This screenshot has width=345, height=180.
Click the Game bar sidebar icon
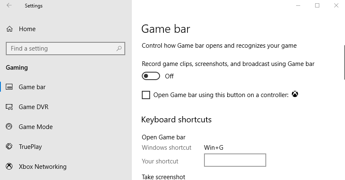9,87
